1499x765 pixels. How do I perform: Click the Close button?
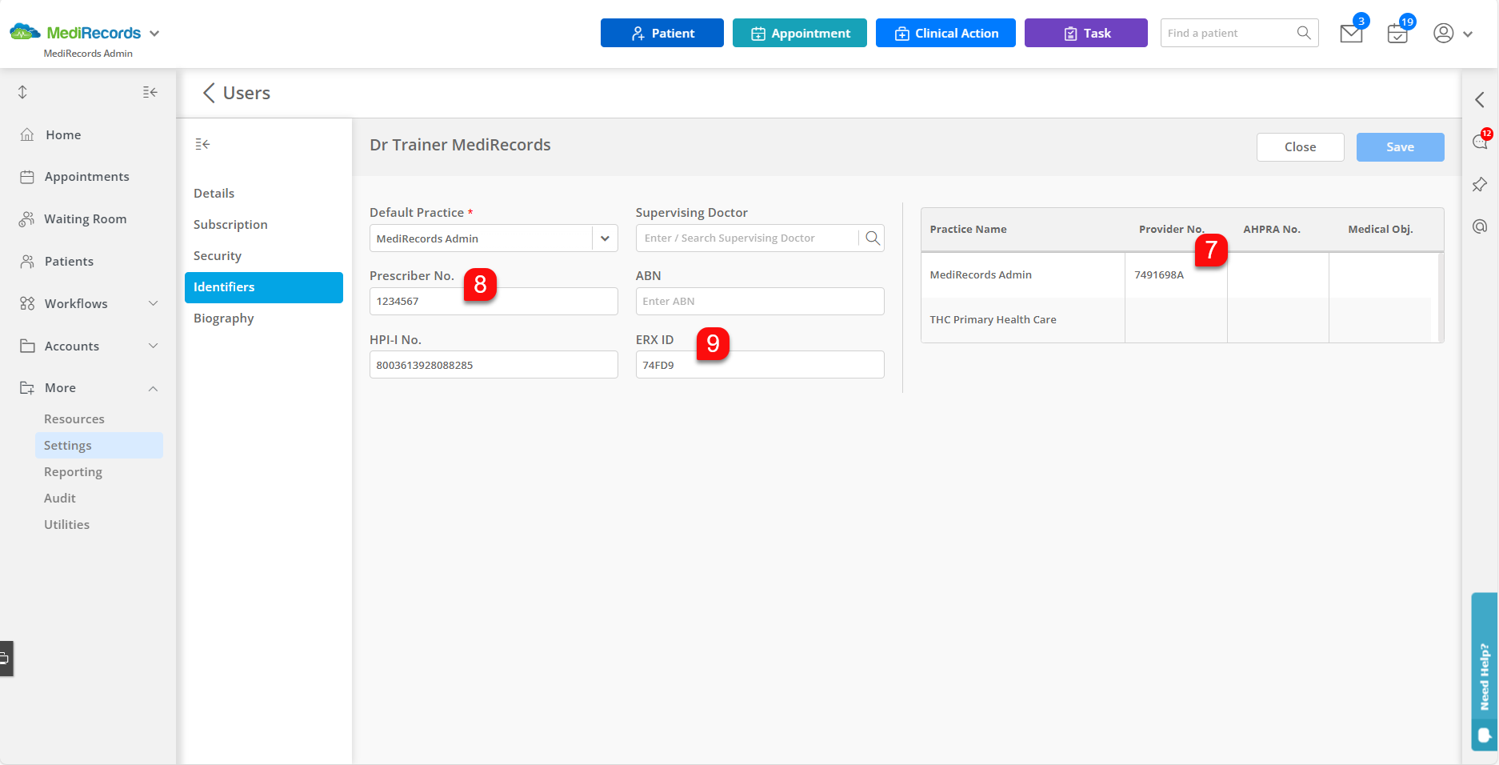tap(1301, 147)
